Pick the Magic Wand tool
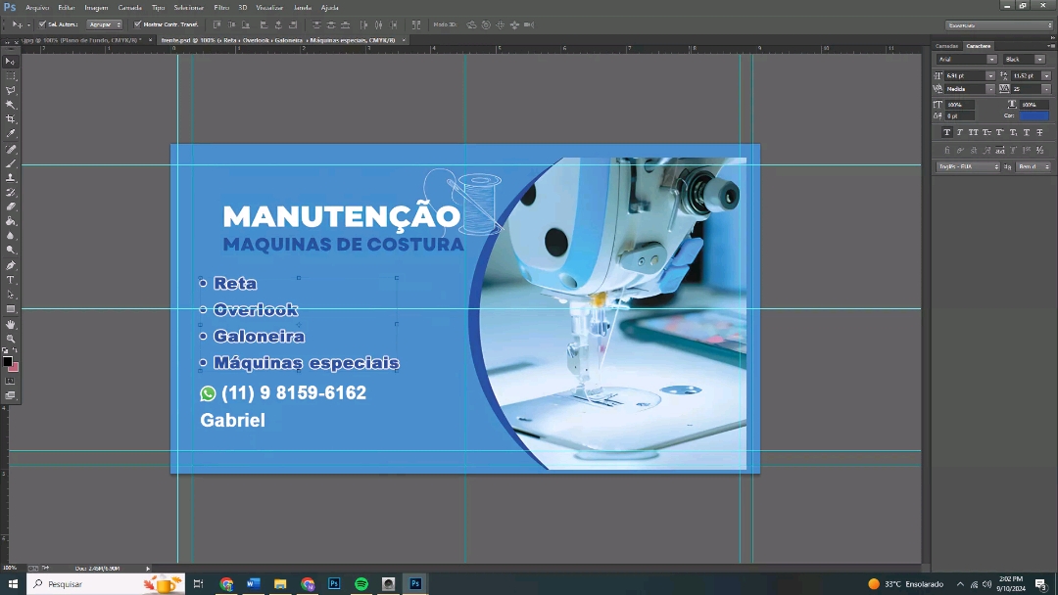 click(x=11, y=105)
